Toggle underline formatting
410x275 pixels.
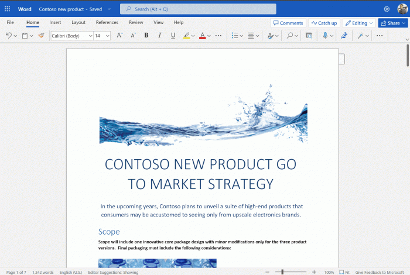pyautogui.click(x=173, y=36)
